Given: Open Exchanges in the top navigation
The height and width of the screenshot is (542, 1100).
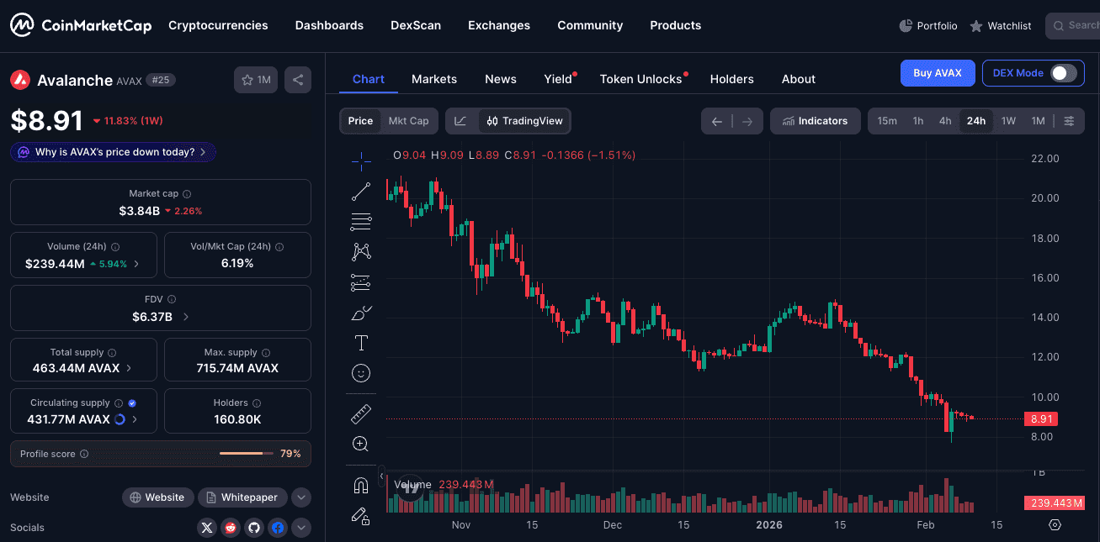Looking at the screenshot, I should pyautogui.click(x=499, y=25).
